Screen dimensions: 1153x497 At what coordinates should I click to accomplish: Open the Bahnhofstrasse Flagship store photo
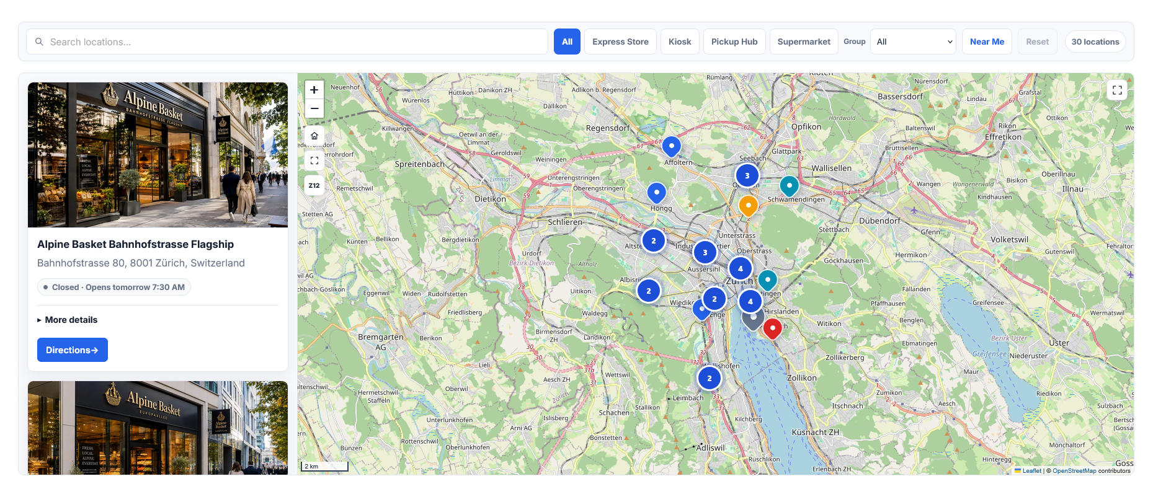click(x=158, y=155)
